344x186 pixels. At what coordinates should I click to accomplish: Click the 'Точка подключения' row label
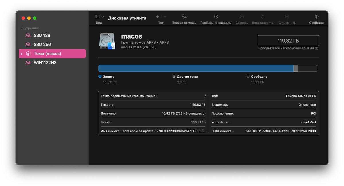(x=129, y=96)
